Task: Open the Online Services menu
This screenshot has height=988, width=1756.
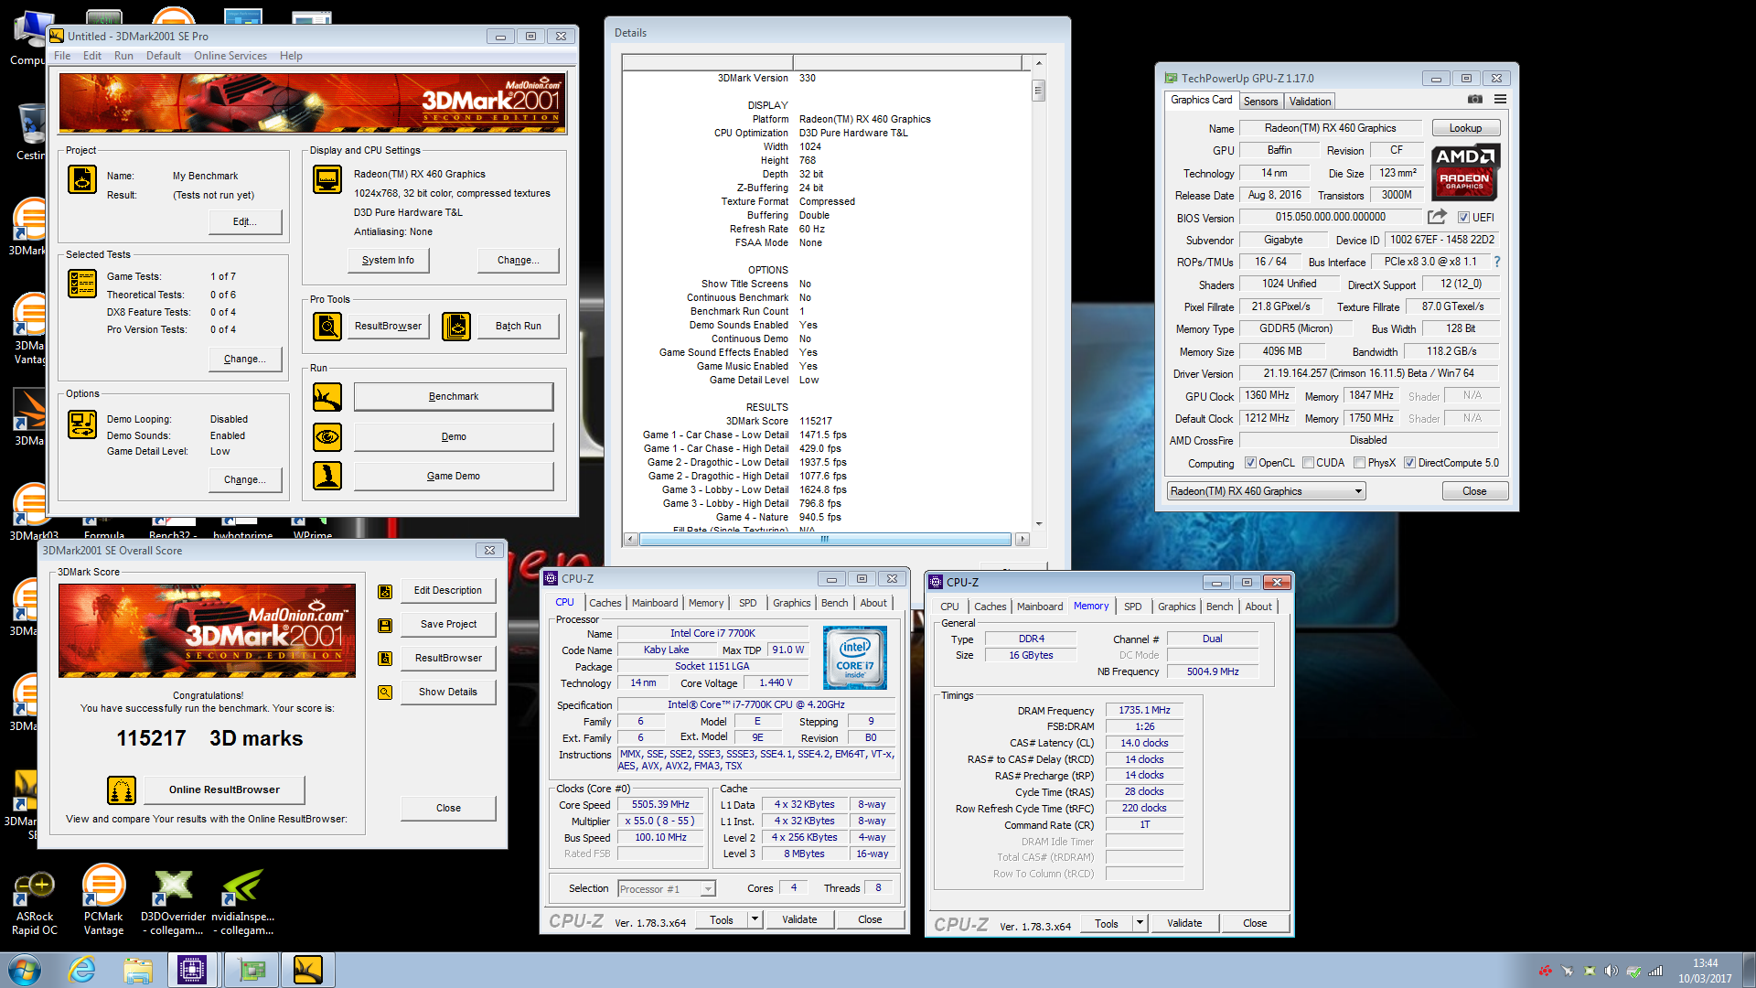Action: point(230,56)
